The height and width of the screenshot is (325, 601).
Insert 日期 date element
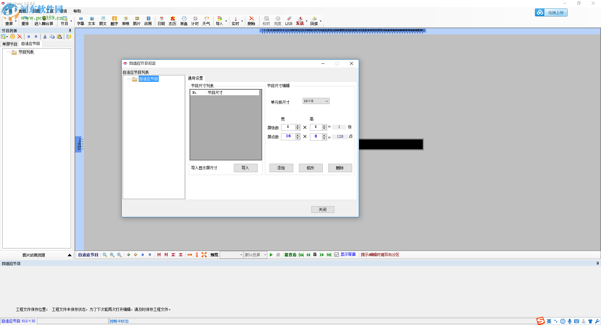161,21
